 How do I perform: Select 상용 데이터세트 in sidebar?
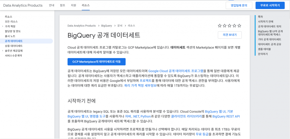[14, 46]
